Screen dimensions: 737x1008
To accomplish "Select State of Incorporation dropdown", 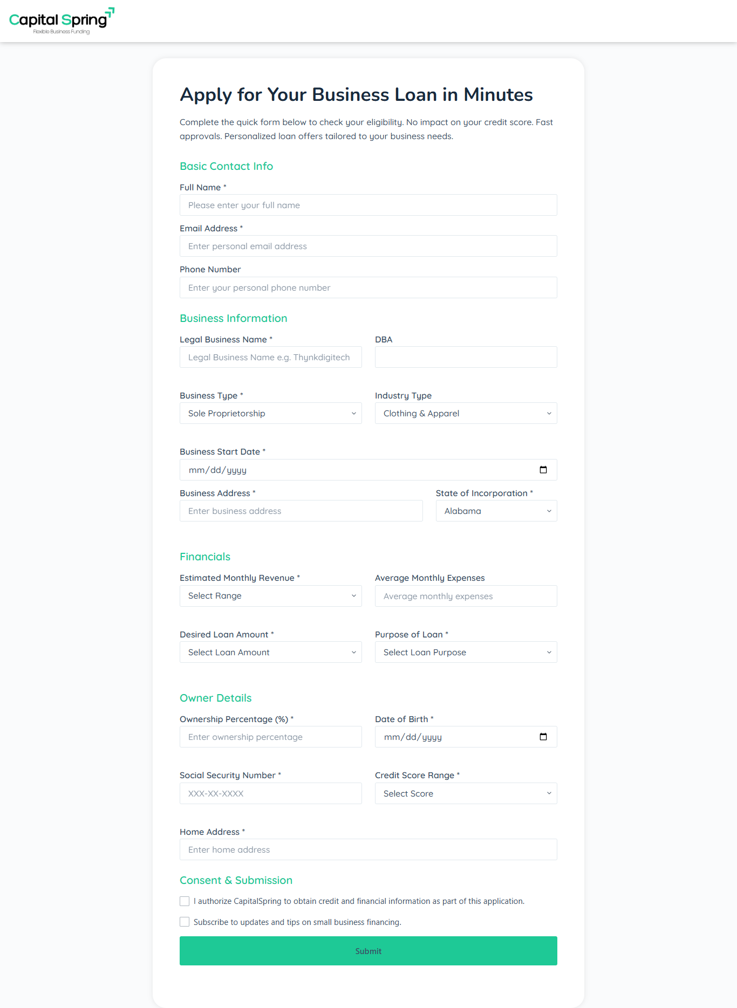I will tap(496, 511).
